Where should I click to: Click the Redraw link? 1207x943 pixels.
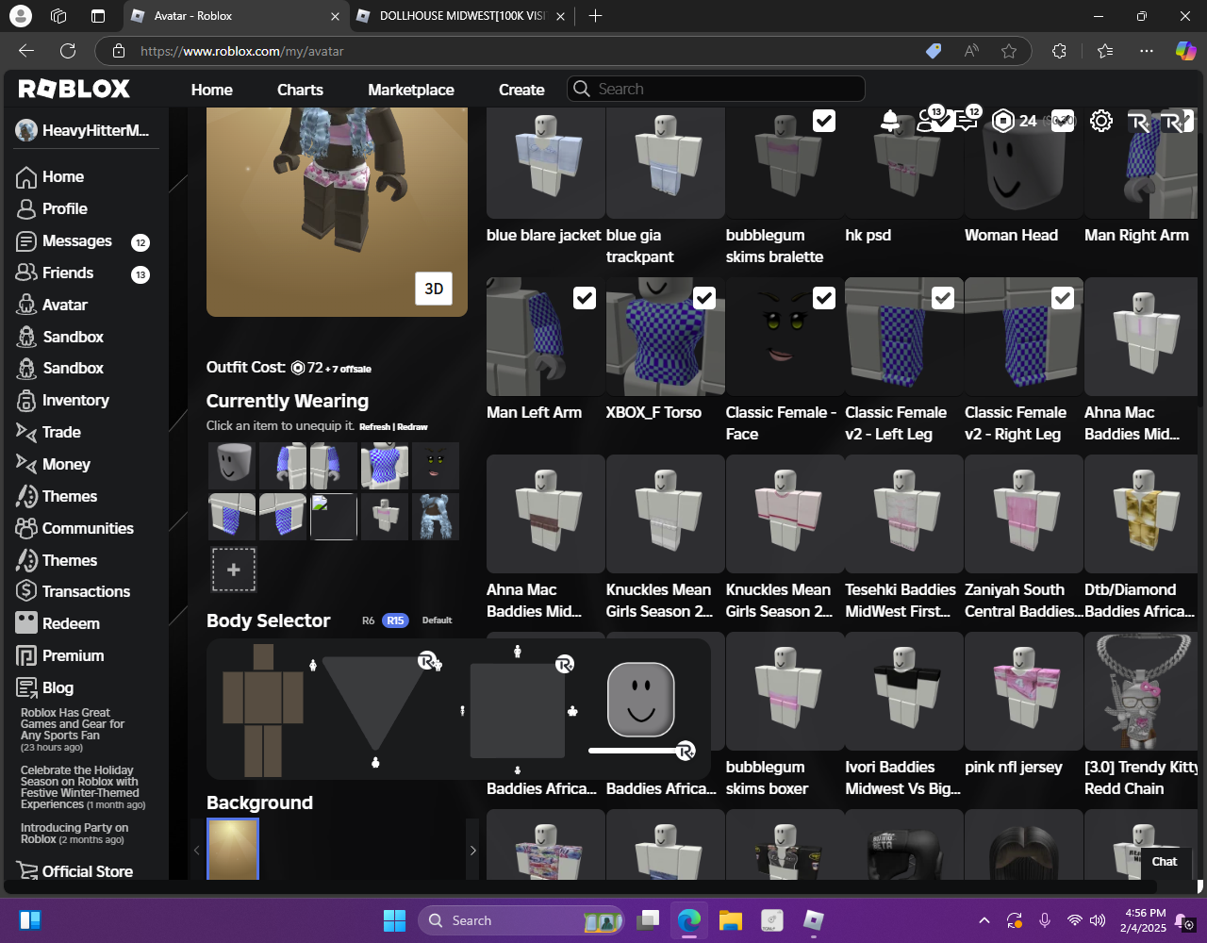pos(412,427)
